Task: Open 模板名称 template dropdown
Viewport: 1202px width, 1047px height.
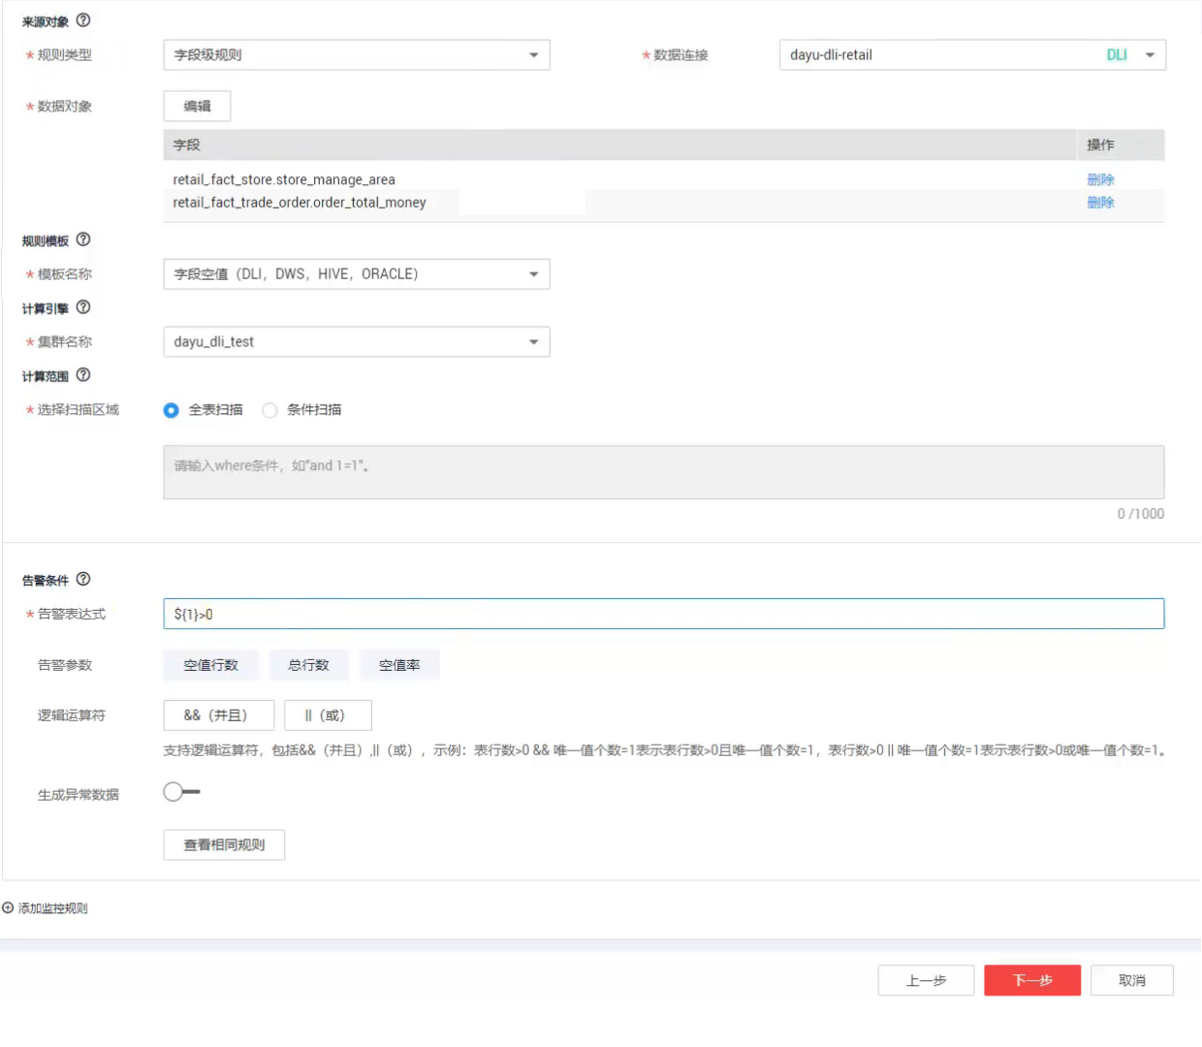Action: (356, 274)
